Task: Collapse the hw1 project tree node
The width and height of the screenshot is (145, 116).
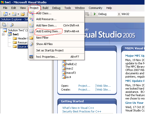Action: click(3, 34)
